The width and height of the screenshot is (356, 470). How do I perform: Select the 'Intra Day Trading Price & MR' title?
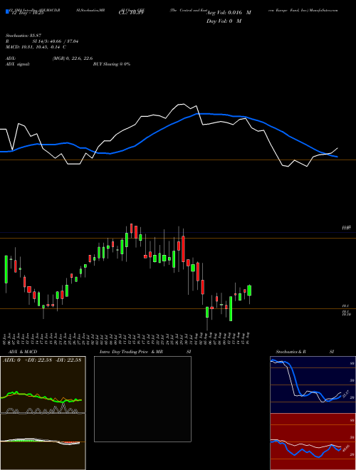pos(131,352)
